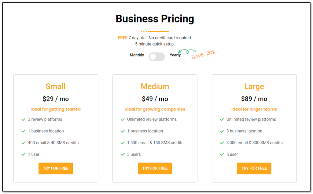Click the checkmark beside 3,000 email & 300 SMS credits

(x=222, y=143)
